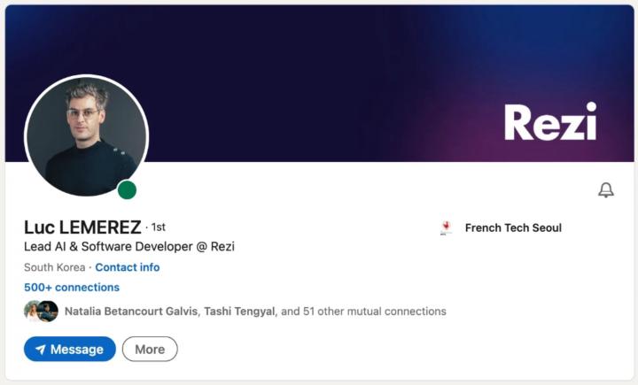The image size is (638, 385).
Task: View the 500+ connections list
Action: point(72,288)
